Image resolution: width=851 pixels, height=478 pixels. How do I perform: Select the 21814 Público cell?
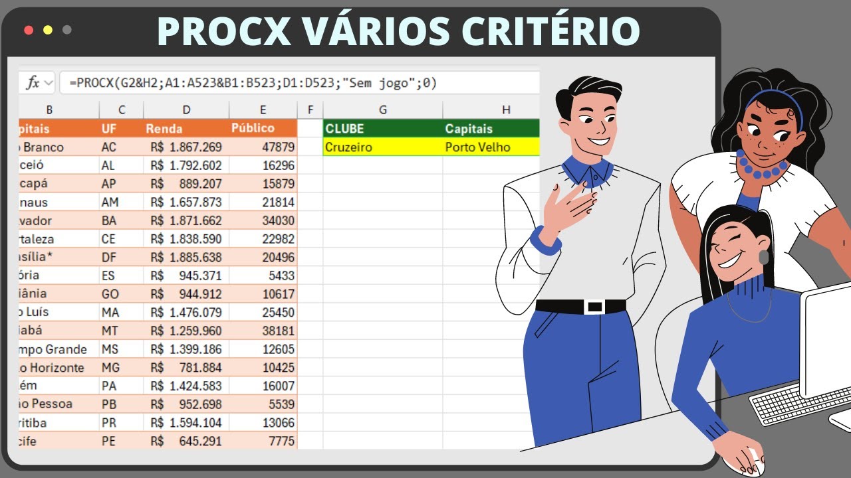coord(263,202)
